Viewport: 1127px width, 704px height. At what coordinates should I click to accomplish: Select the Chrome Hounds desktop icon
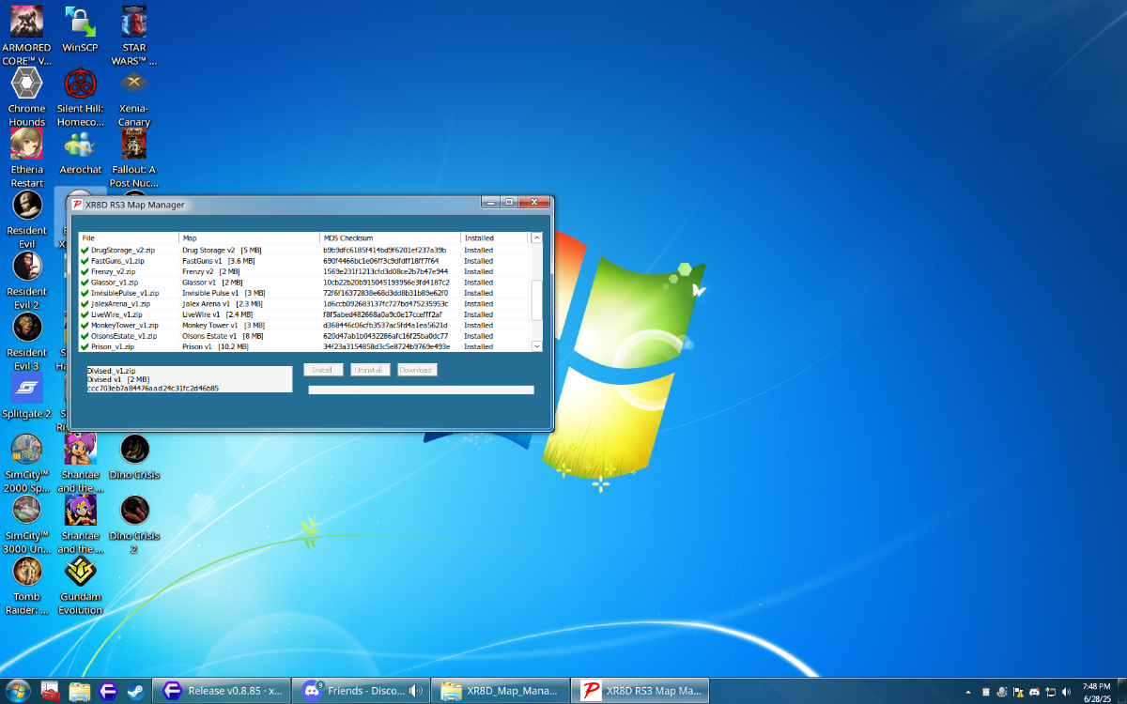26,97
